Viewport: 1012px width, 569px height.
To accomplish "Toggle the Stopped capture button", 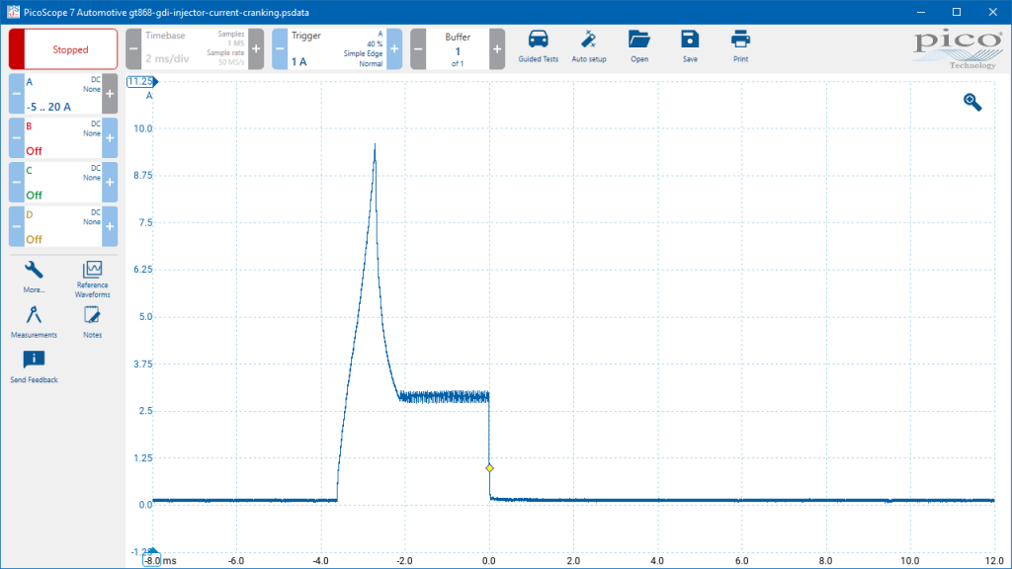I will pyautogui.click(x=63, y=49).
